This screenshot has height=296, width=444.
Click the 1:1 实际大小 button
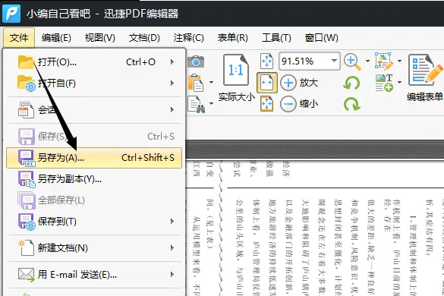tap(236, 78)
